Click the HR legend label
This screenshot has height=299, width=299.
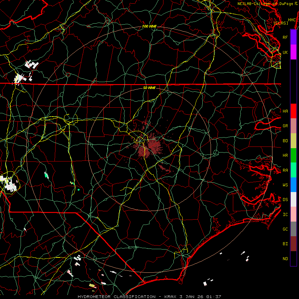[x=285, y=155]
